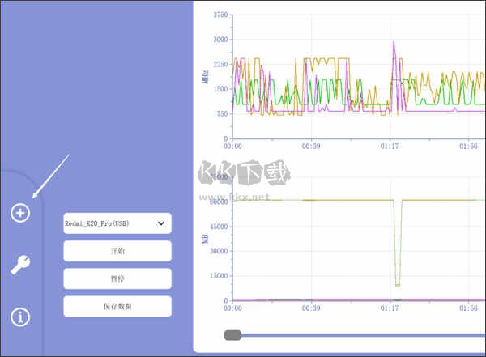The width and height of the screenshot is (486, 357).
Task: Click the MHz axis title on top chart
Action: [x=205, y=77]
